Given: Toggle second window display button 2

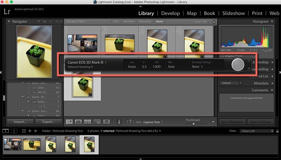Looking at the screenshot, I should point(14,131).
